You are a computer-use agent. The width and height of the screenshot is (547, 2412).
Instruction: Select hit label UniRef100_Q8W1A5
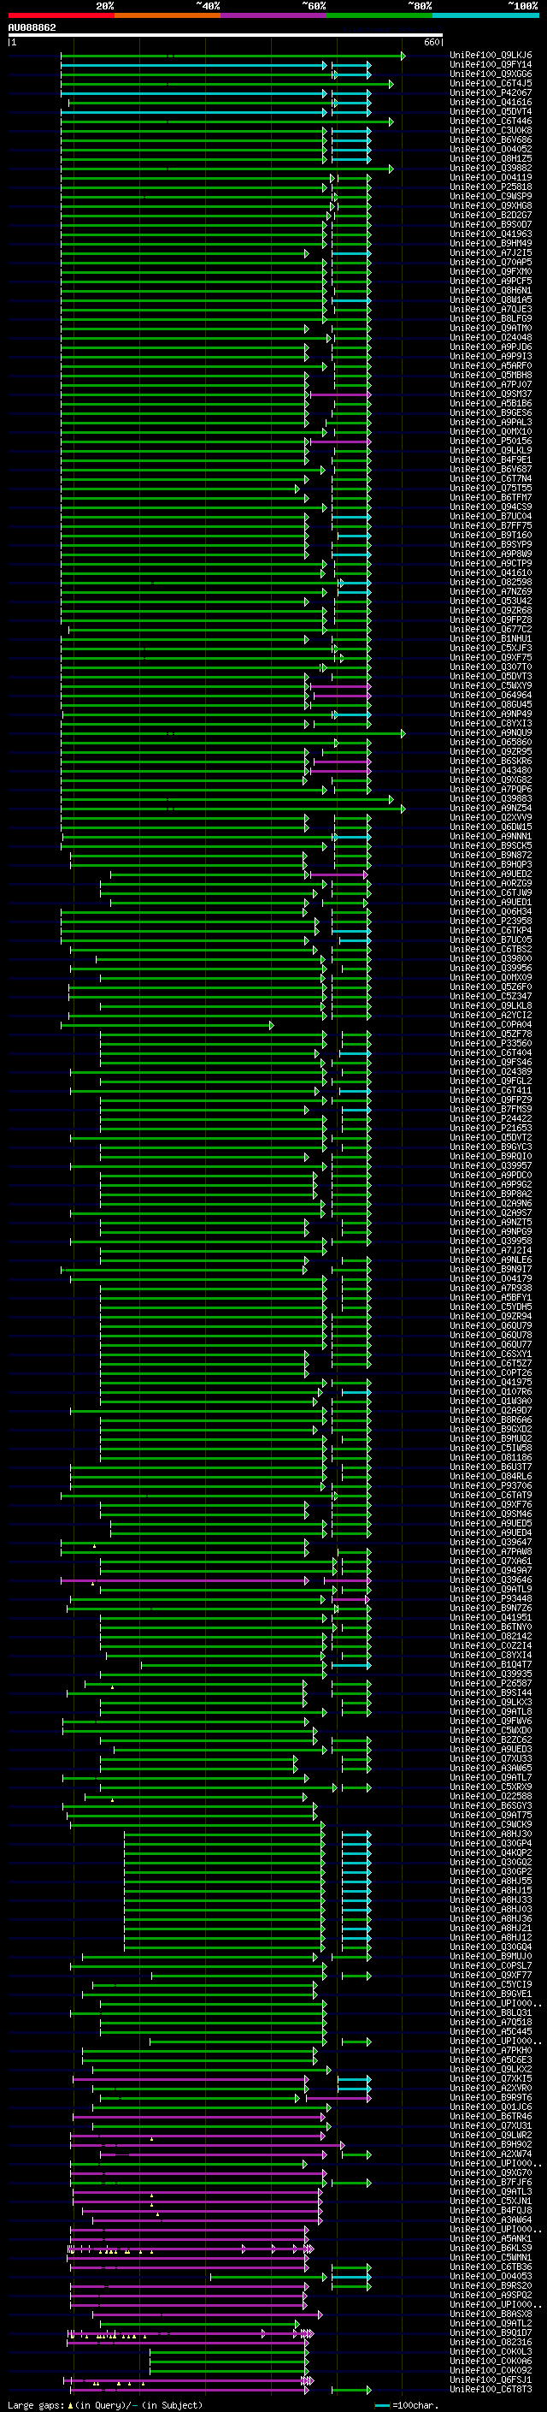(491, 299)
